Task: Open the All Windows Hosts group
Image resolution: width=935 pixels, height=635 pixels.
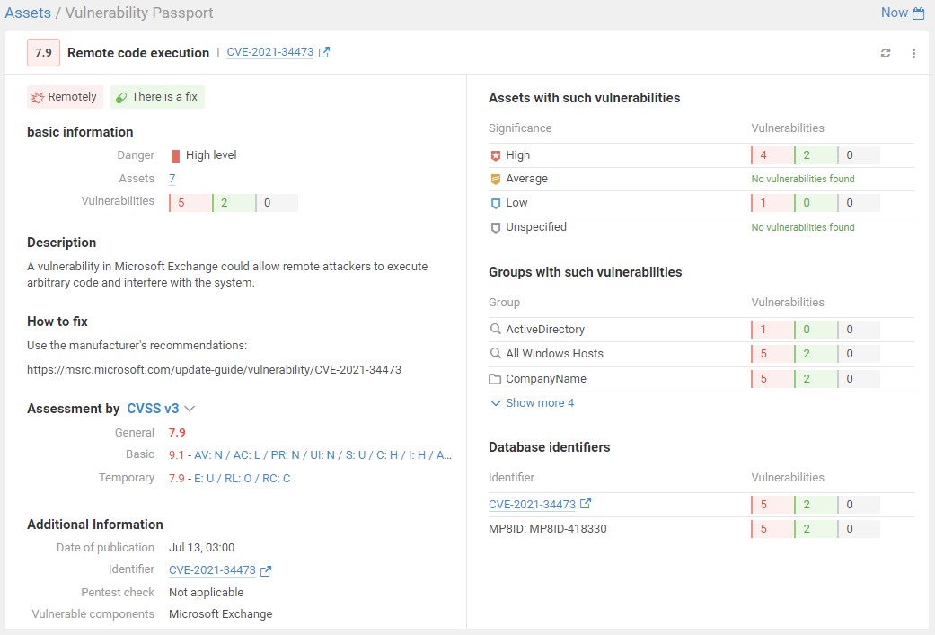Action: tap(554, 354)
